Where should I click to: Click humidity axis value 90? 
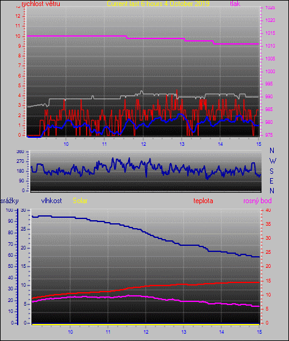(10, 221)
